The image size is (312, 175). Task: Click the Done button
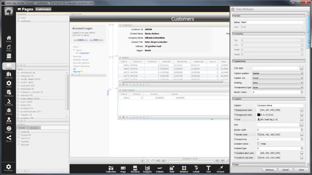[x=301, y=170]
